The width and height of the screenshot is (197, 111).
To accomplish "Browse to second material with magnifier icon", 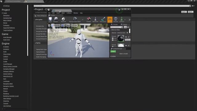I will 129,45.
